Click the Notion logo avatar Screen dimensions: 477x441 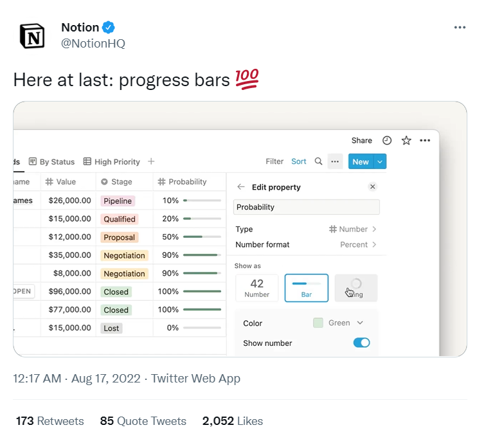coord(32,35)
